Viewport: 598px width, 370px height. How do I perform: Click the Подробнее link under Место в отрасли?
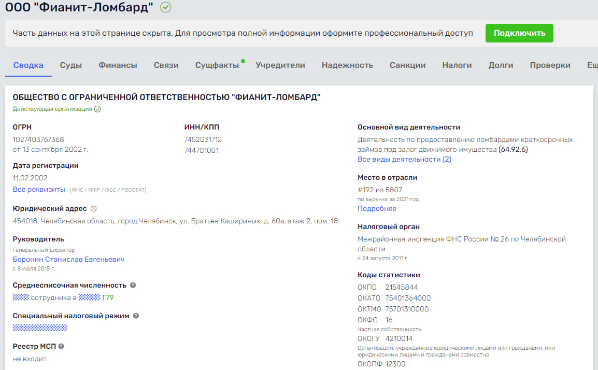[377, 209]
